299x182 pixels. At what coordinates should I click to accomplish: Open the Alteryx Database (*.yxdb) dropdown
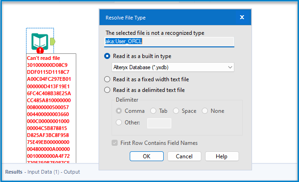tap(173, 67)
